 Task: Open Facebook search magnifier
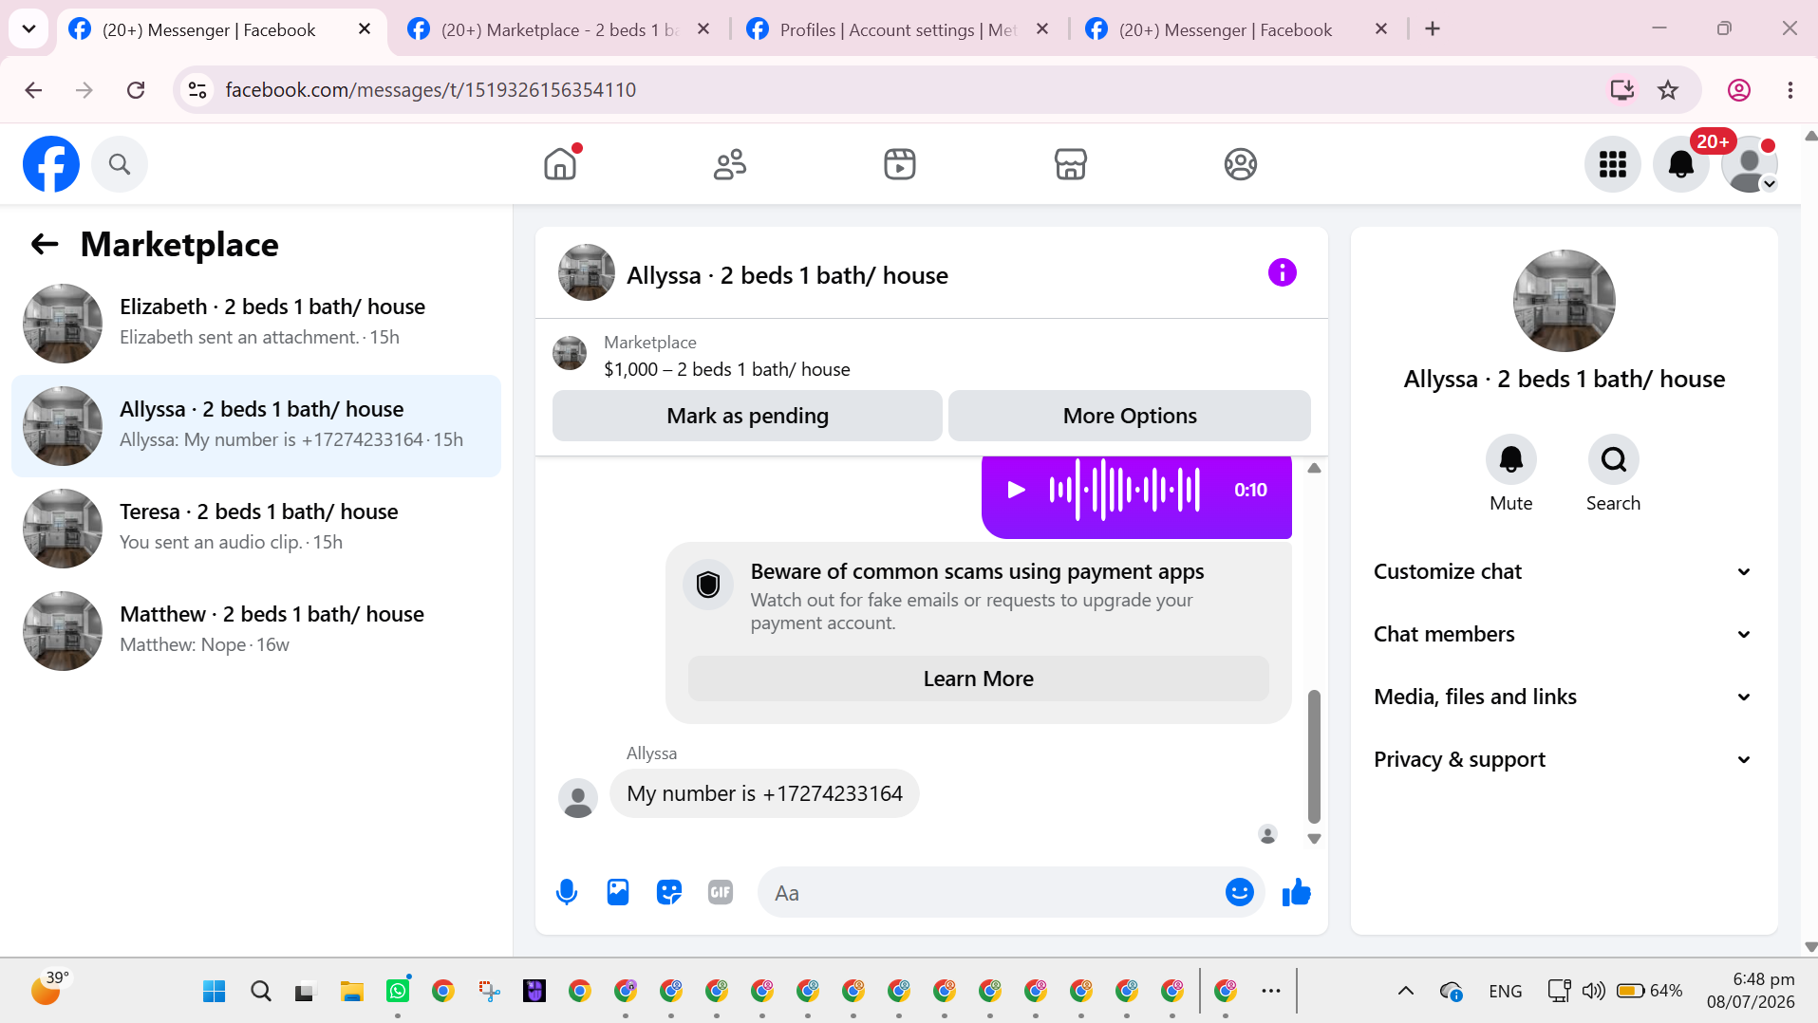[x=120, y=164]
